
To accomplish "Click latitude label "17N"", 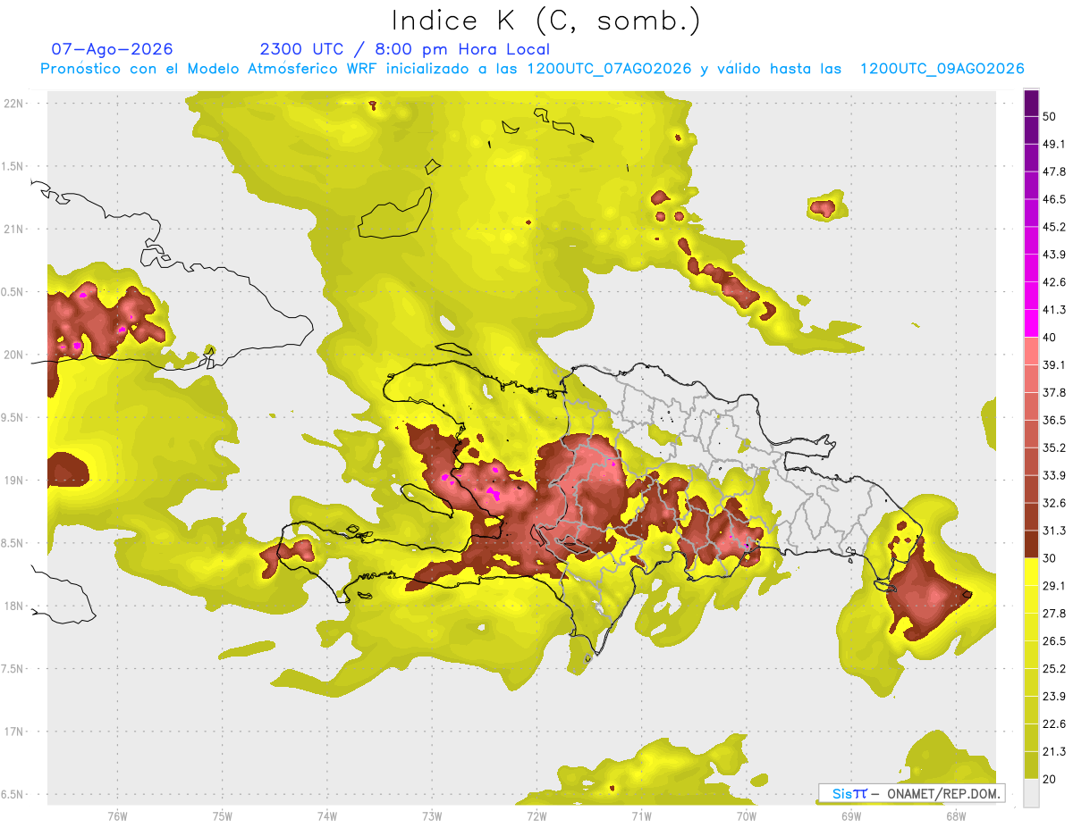I will (x=14, y=732).
